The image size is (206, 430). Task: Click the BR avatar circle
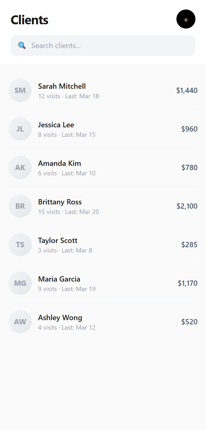(x=20, y=206)
